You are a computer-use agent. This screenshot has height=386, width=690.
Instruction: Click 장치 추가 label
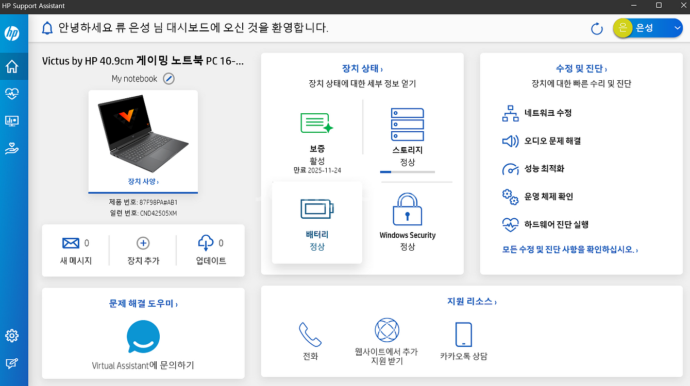(x=143, y=261)
